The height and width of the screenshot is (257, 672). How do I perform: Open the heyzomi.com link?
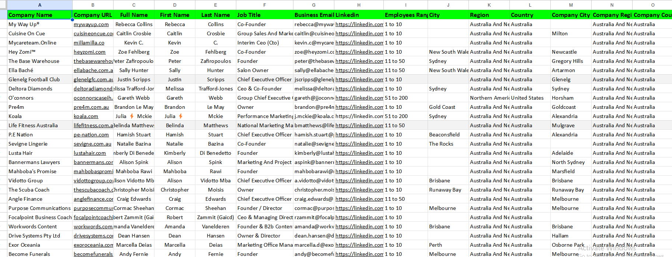90,52
